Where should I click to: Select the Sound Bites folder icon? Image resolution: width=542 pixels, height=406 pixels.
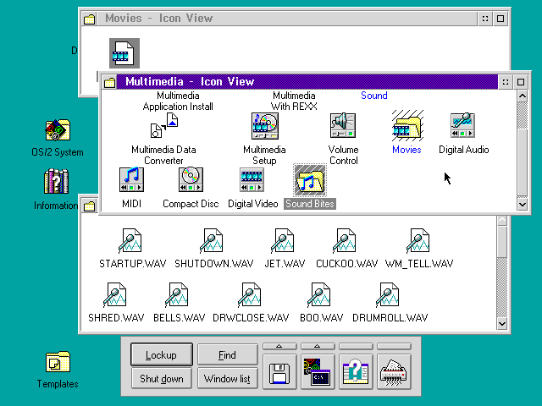310,180
